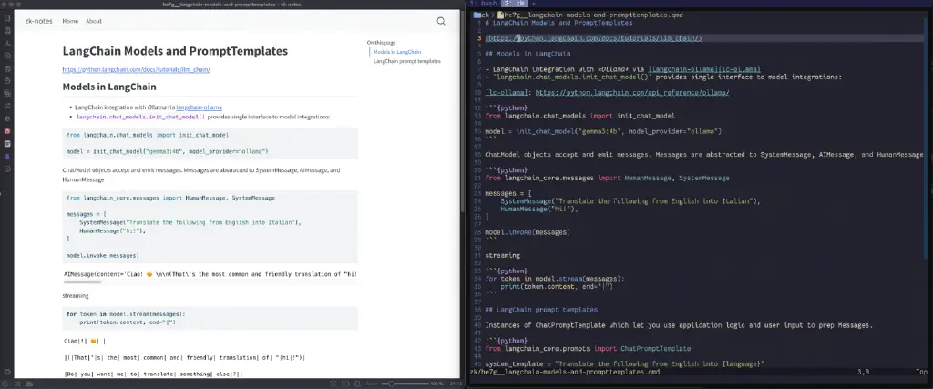Click the Reset zoom button in status bar
933x389 pixels.
372,384
